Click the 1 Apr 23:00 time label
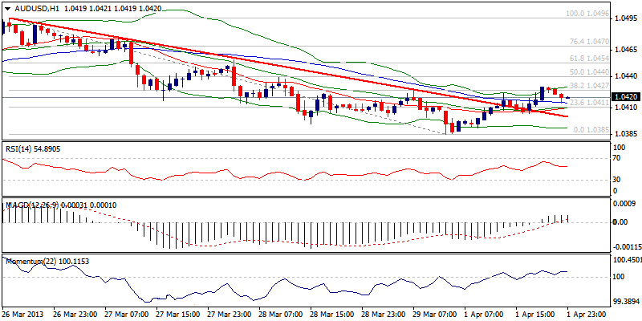642x321 pixels. click(588, 315)
